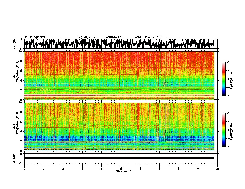Image resolution: width=245 pixels, height=189 pixels.
Task: Click the -7 tick on ch.1 colorbar
Action: 228,96
